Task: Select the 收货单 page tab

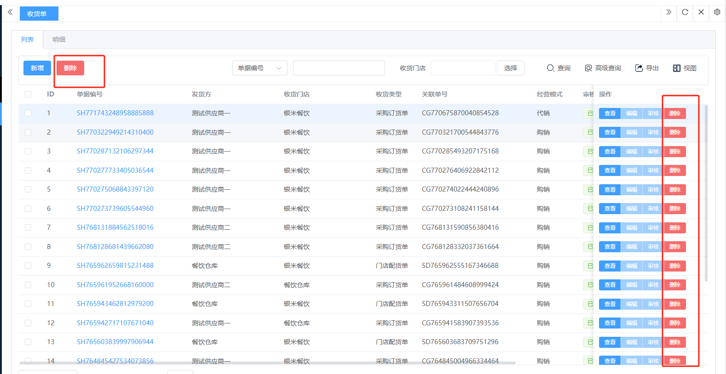Action: (x=39, y=14)
